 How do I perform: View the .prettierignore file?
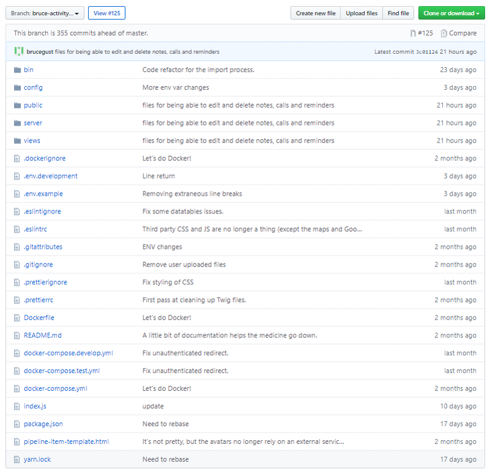click(45, 282)
